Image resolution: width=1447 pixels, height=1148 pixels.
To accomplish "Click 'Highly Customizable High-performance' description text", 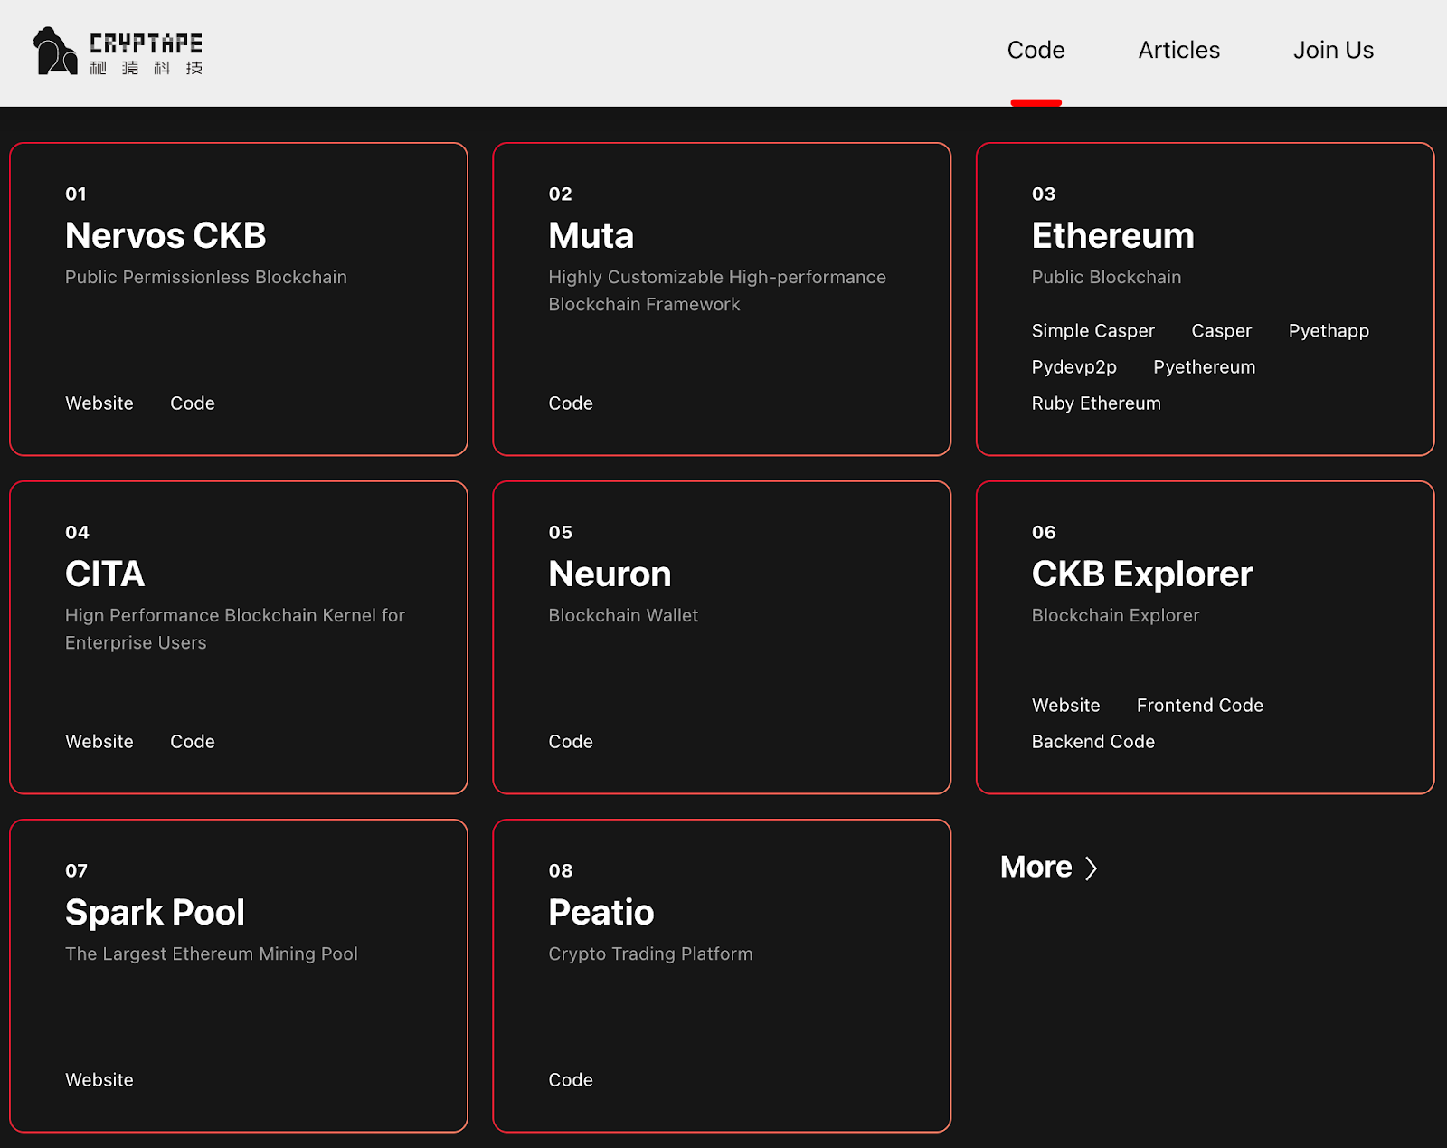I will pos(717,278).
